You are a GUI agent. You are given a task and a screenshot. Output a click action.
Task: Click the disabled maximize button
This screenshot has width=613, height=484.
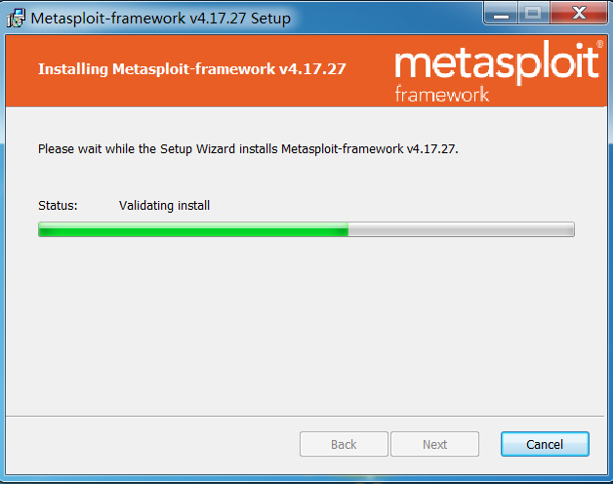click(x=533, y=14)
